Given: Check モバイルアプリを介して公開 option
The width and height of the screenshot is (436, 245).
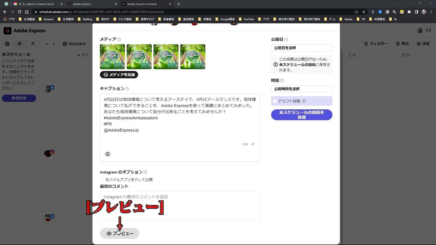Looking at the screenshot, I should (102, 180).
